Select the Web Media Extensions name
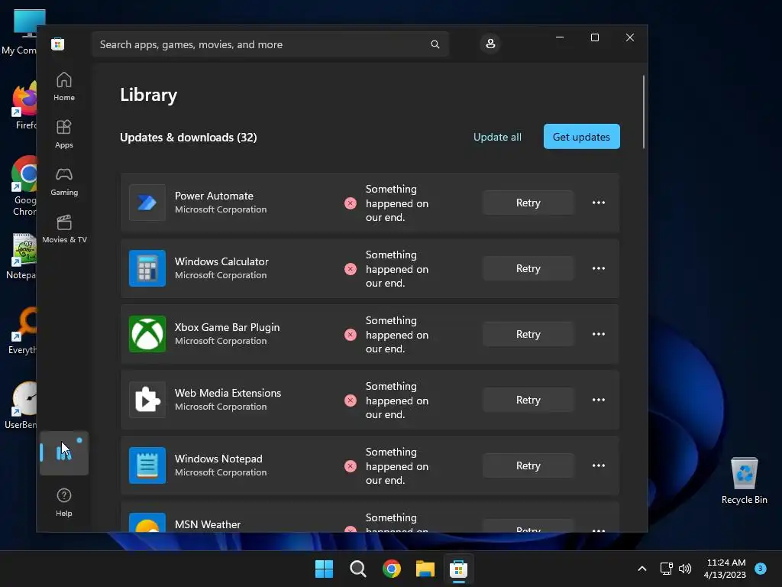 coord(228,393)
